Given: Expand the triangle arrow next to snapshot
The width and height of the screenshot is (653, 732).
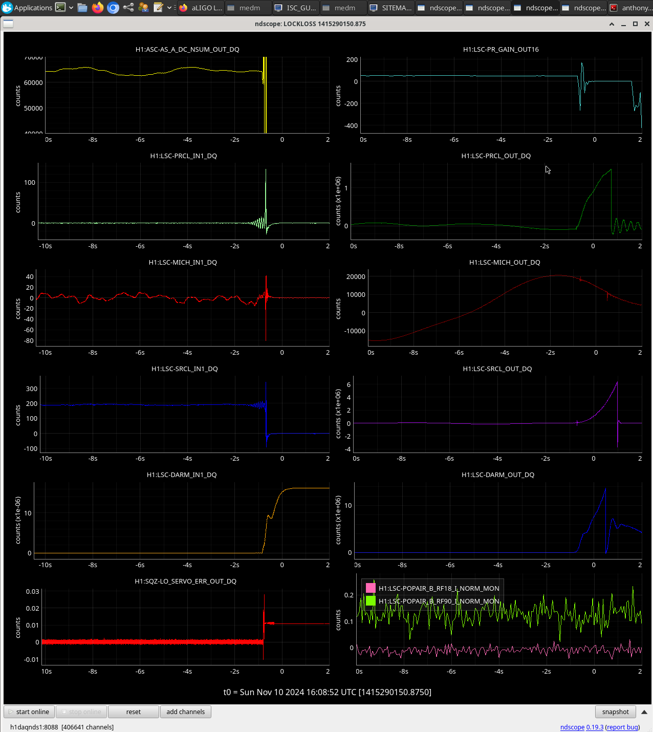Looking at the screenshot, I should coord(644,712).
